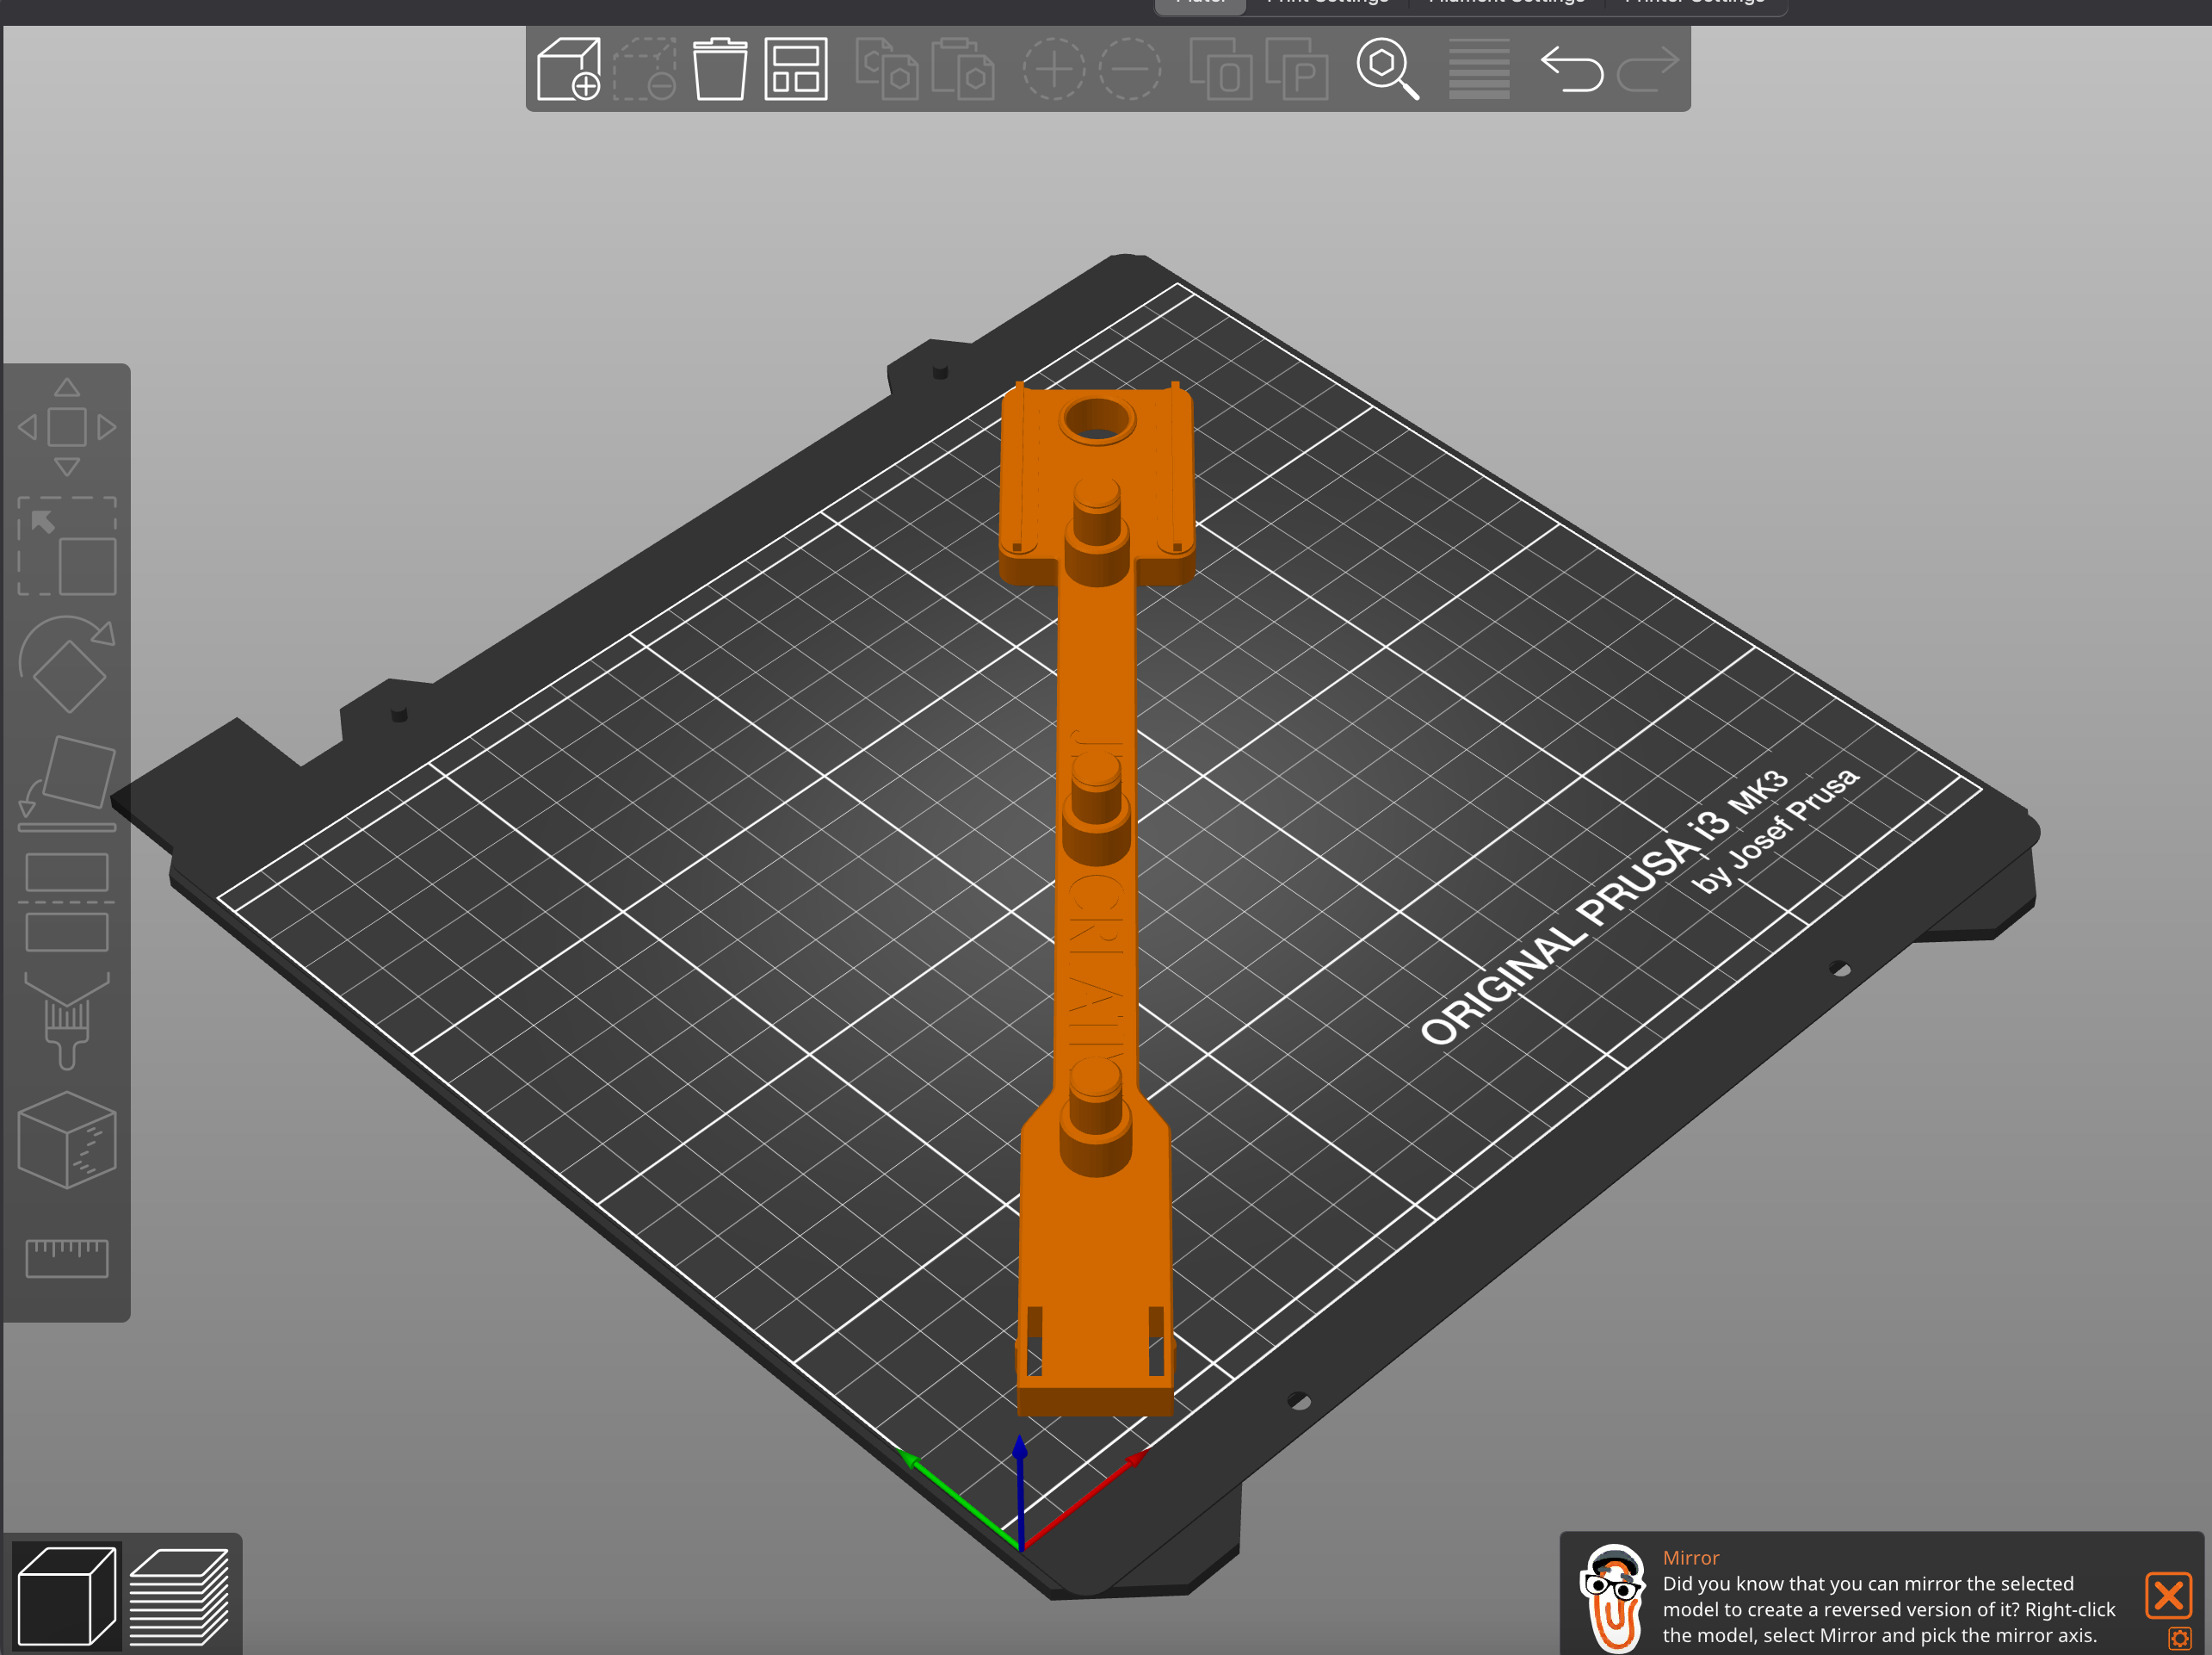Close the Mirror hint notification
The image size is (2212, 1655).
click(2167, 1595)
